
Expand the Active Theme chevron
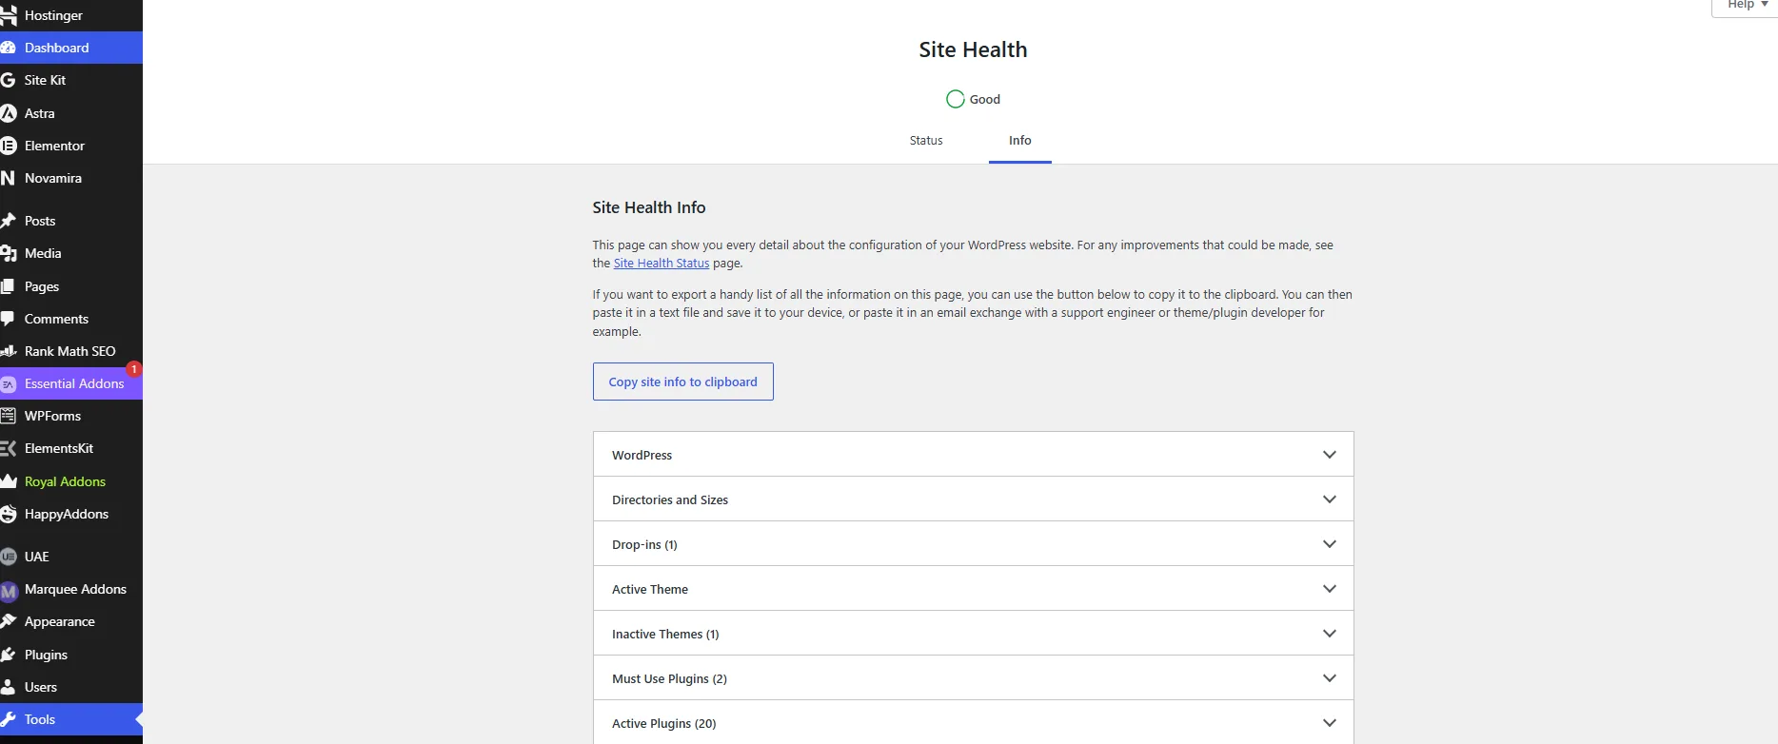pyautogui.click(x=1330, y=589)
